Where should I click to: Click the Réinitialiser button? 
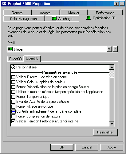pos(105,132)
